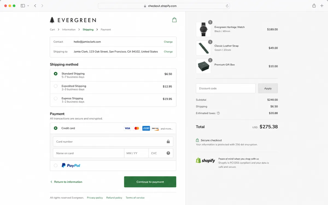The image size is (328, 205).
Task: Go back with Safari back arrow
Action: coord(35,6)
